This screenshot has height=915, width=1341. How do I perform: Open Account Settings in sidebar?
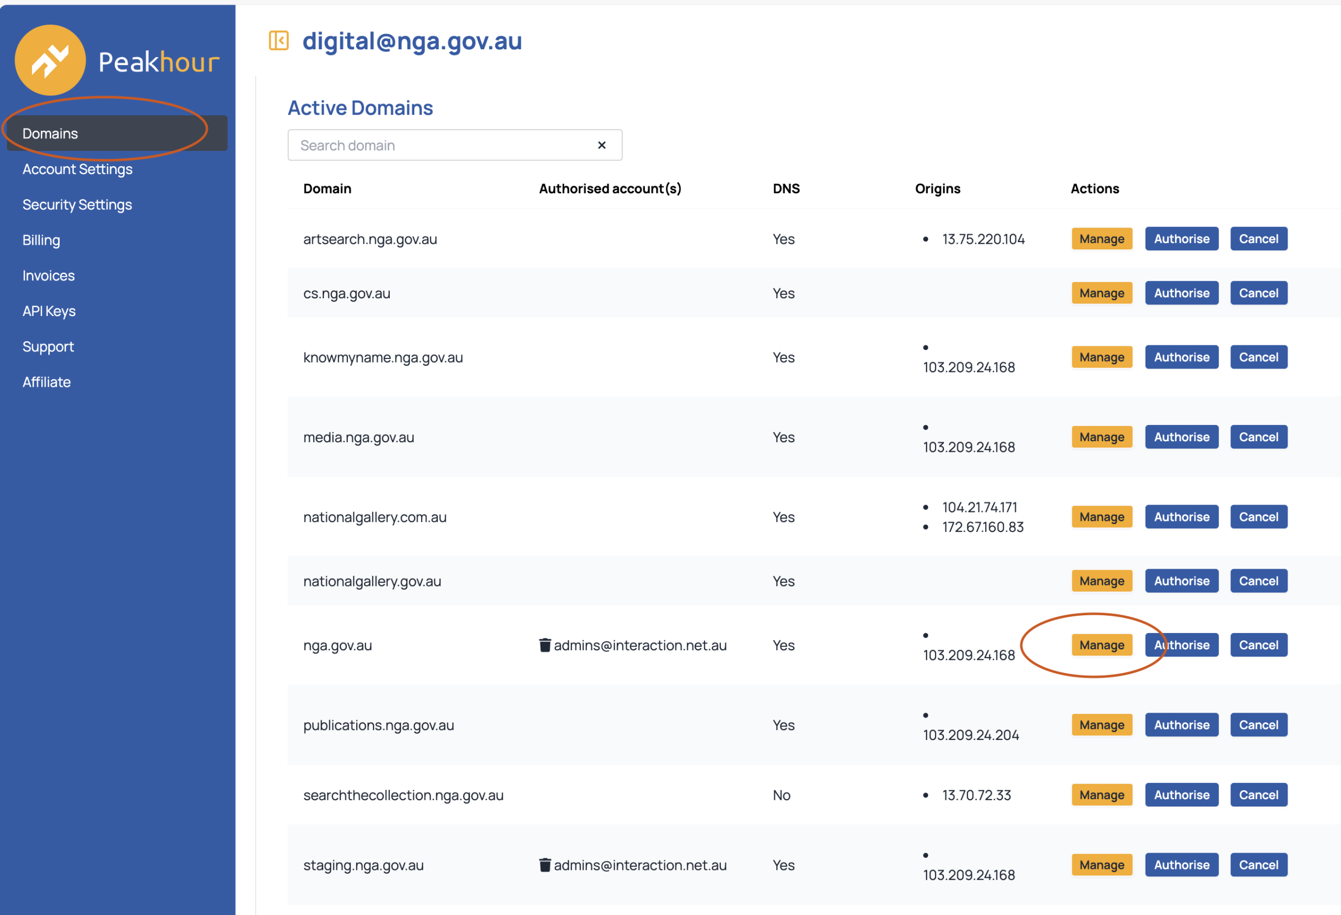pos(78,169)
